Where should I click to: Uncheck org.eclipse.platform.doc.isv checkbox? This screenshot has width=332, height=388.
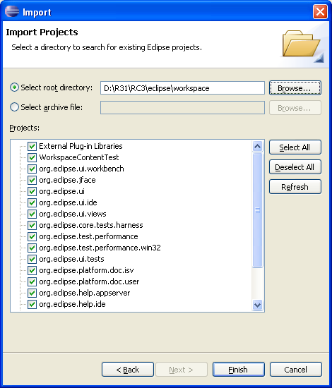coord(32,270)
